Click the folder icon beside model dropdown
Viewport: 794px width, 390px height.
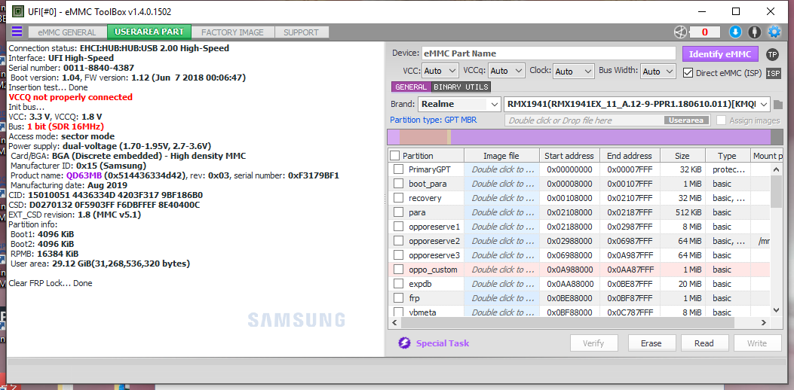[778, 105]
